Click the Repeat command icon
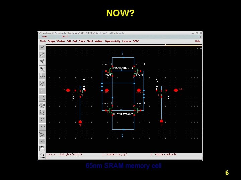Viewport: 241px width, 180px height. click(42, 156)
